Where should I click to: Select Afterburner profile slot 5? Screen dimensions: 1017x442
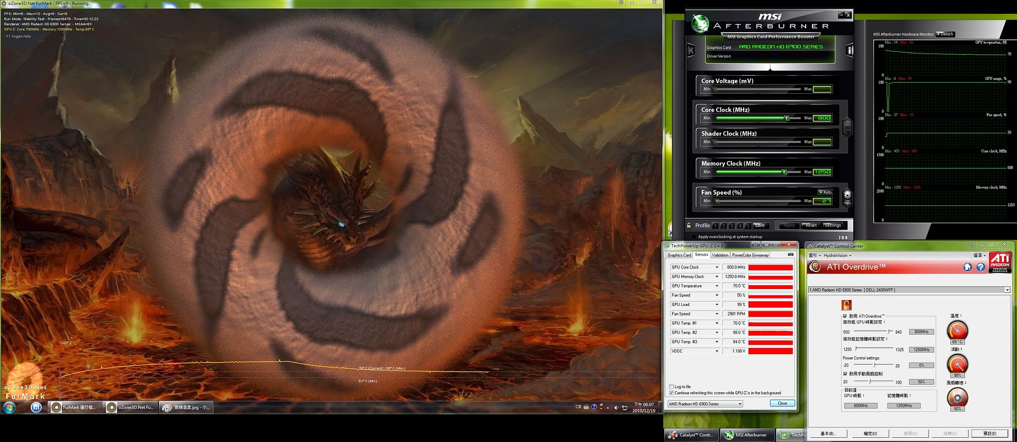point(748,225)
